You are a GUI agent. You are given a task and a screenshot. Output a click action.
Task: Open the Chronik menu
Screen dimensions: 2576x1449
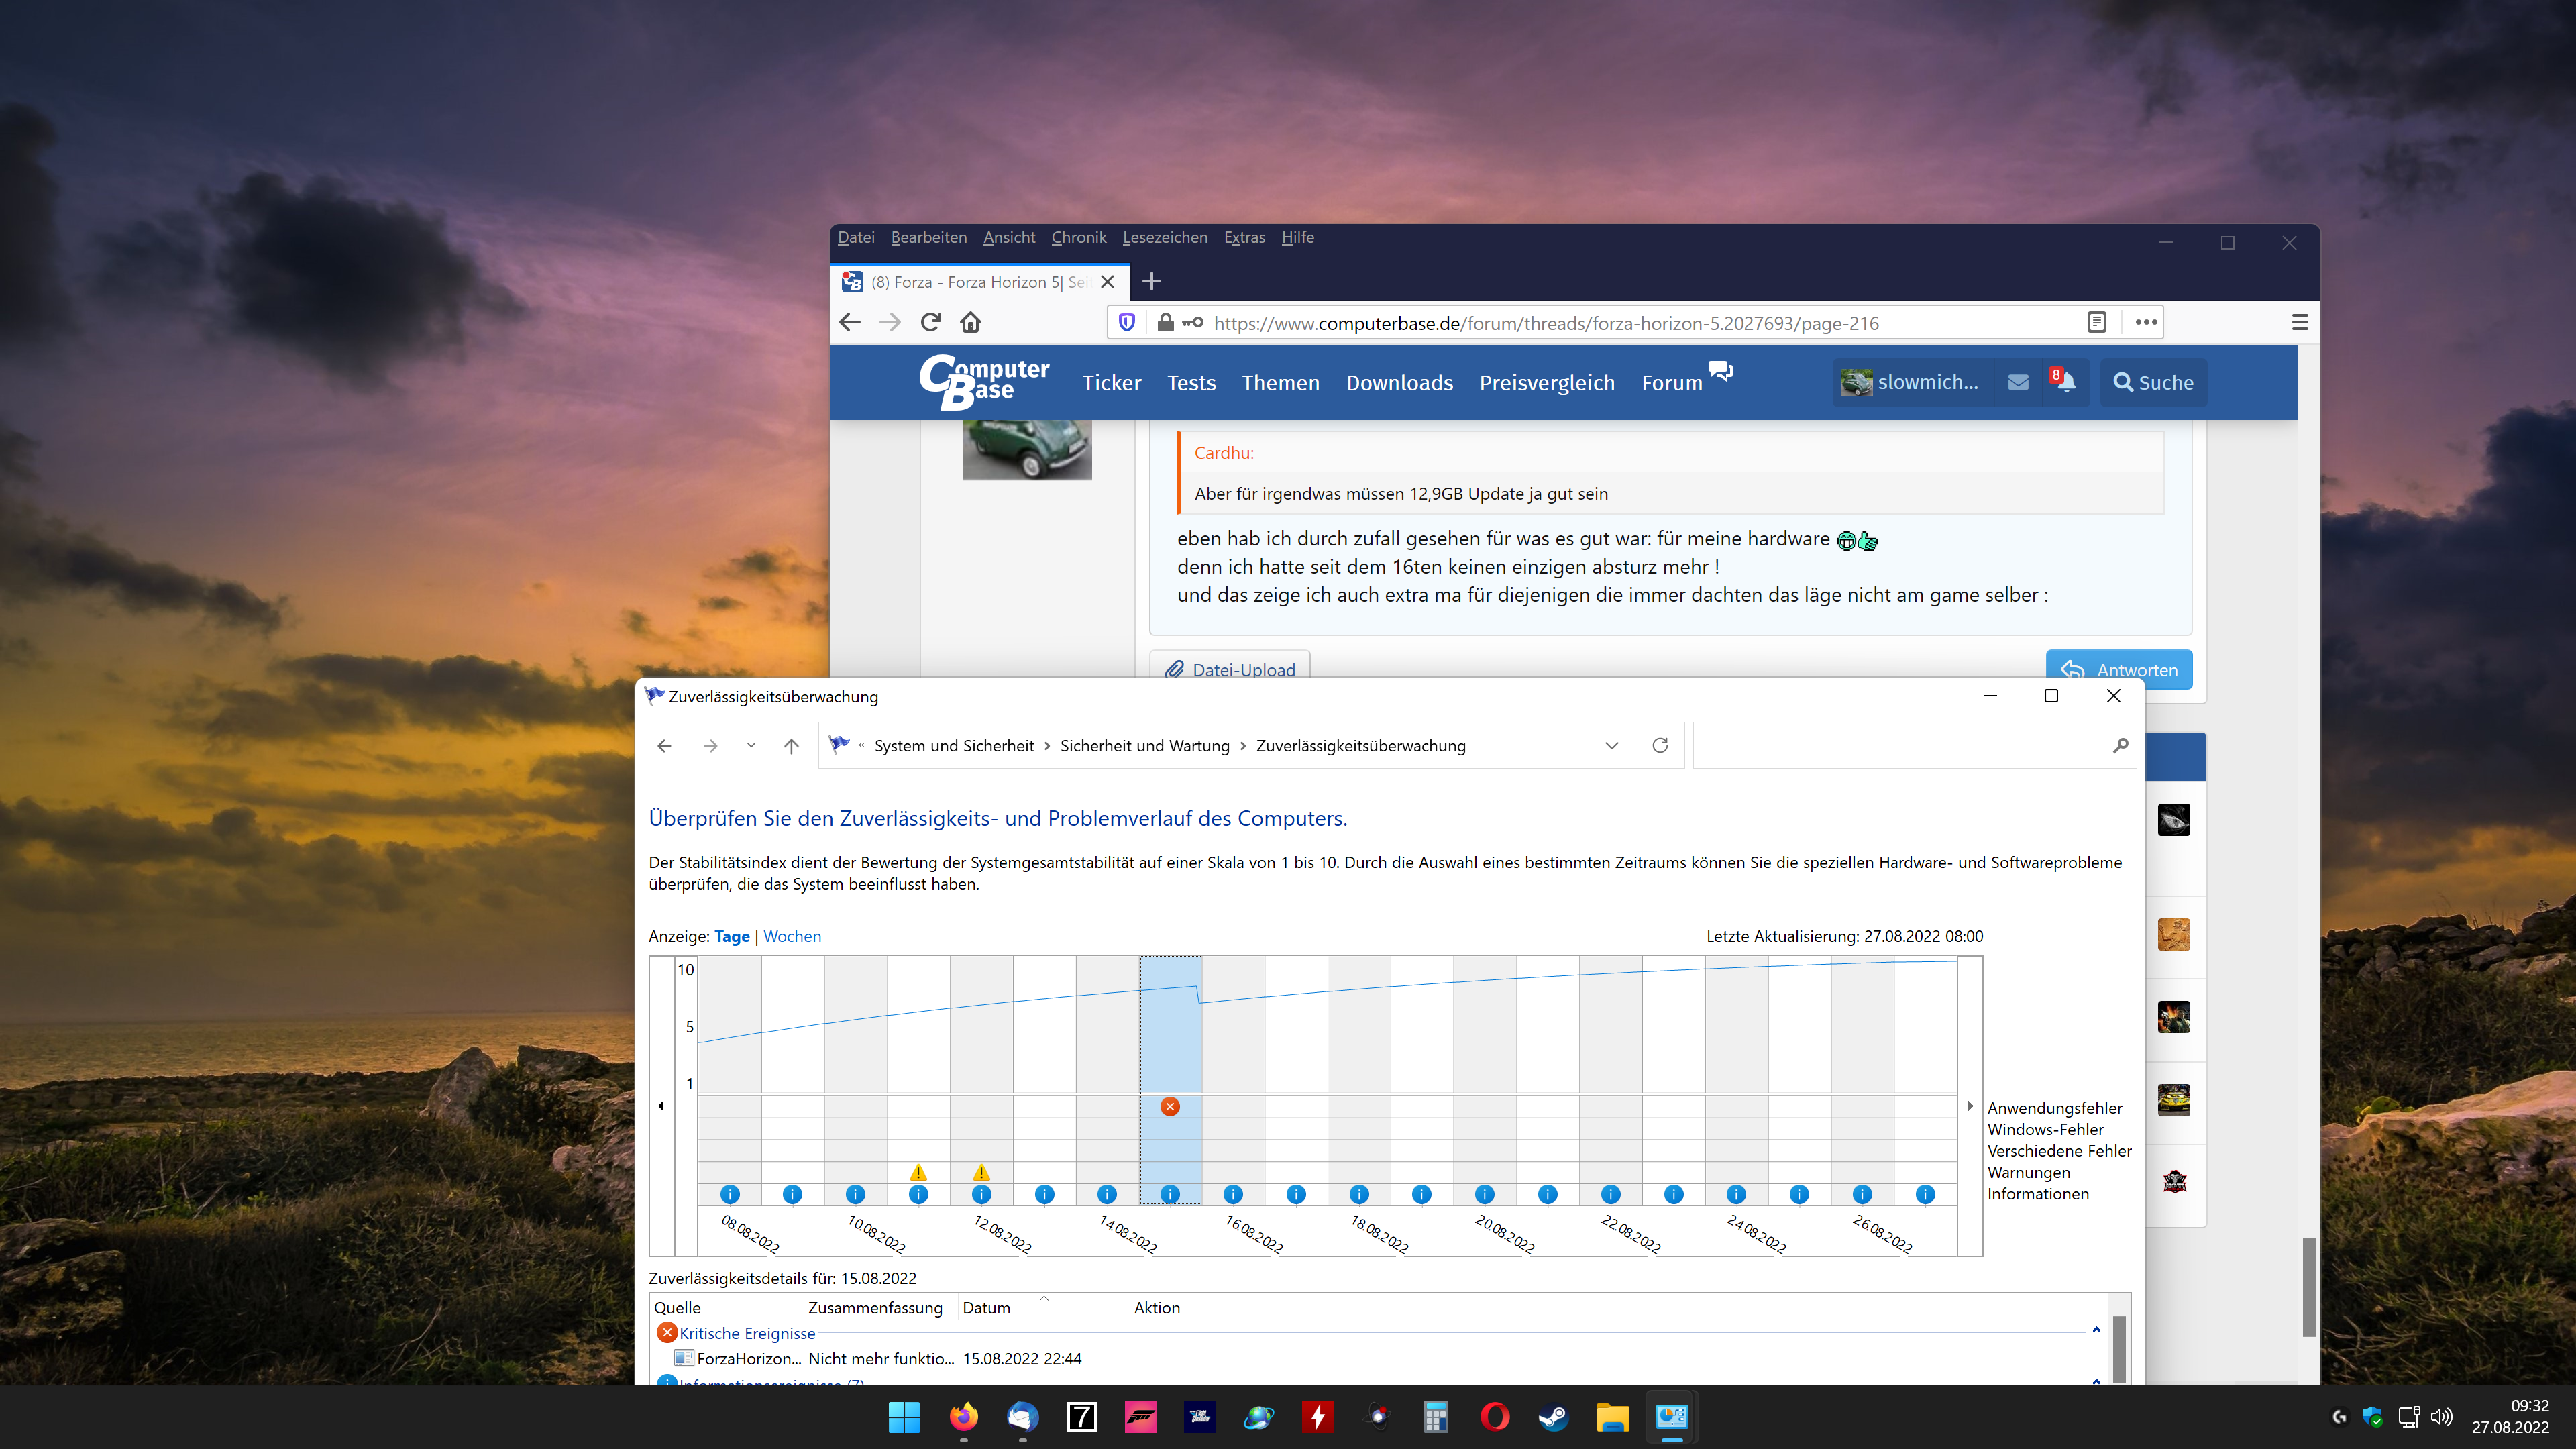coord(1078,237)
